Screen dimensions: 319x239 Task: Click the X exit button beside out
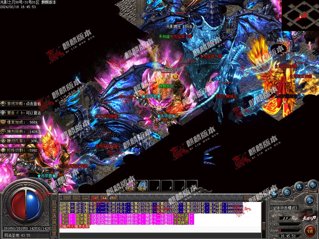coord(257,198)
